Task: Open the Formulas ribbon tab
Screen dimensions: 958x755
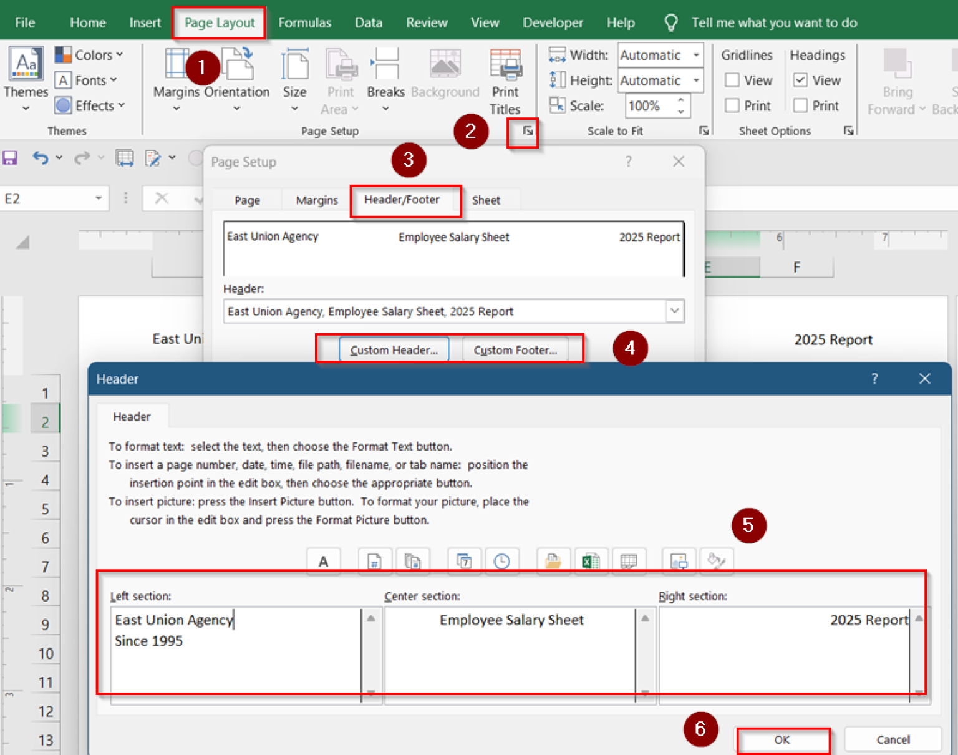Action: [x=304, y=23]
